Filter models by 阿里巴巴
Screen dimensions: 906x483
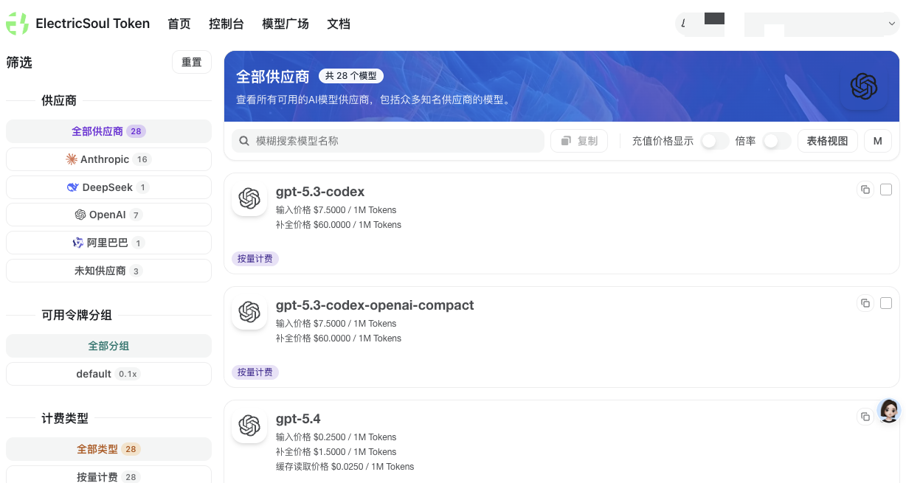(108, 243)
